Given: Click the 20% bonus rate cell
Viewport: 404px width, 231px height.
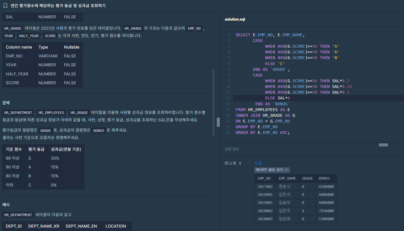Looking at the screenshot, I should click(66, 158).
